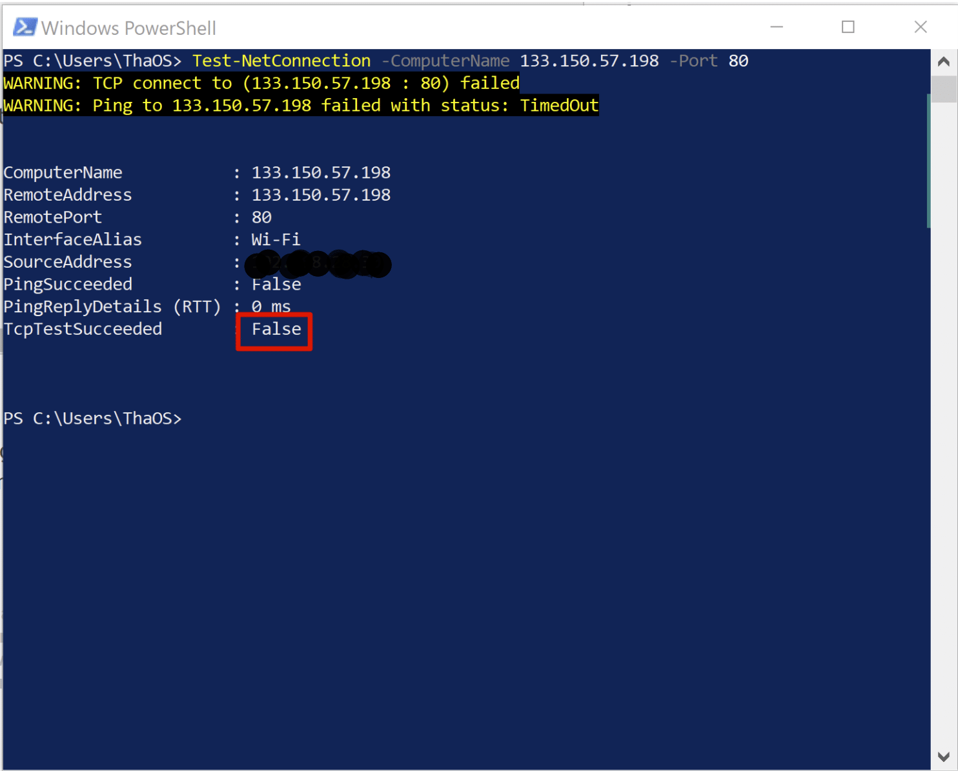
Task: Click the -ComputerName parameter in command
Action: point(445,61)
